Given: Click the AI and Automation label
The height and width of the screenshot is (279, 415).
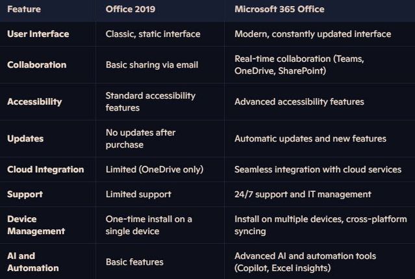Looking at the screenshot, I should click(33, 262).
